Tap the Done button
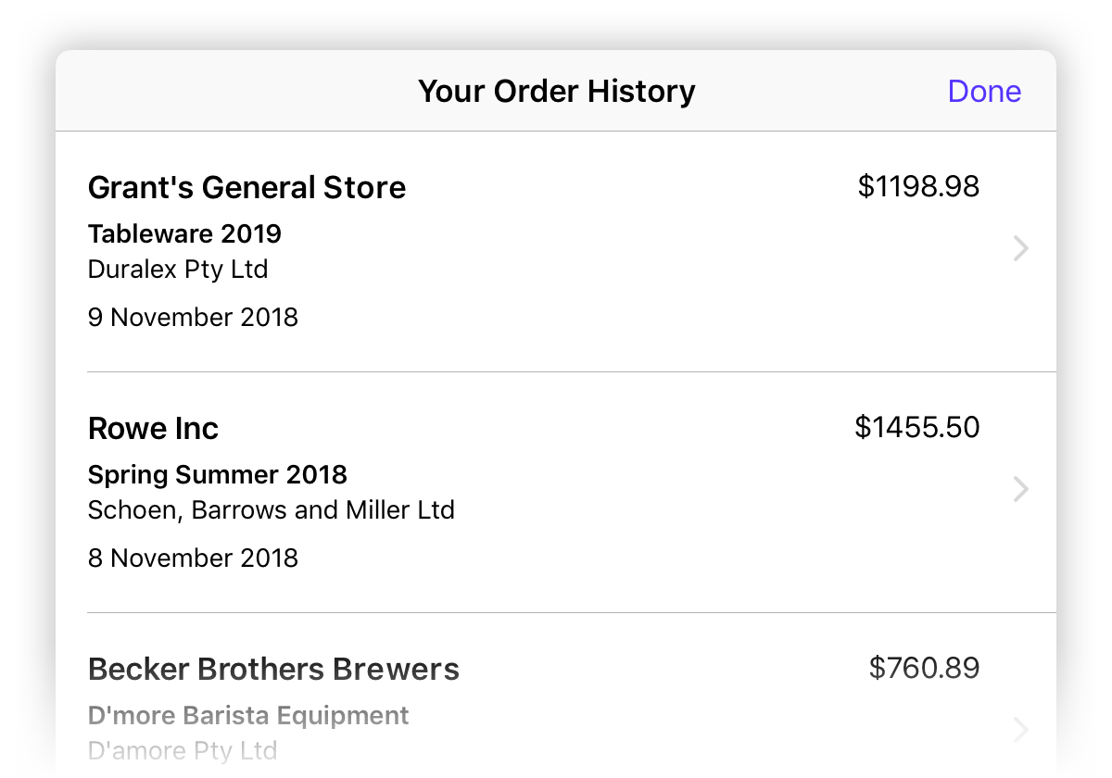Screen dimensions: 1112x778 point(984,91)
